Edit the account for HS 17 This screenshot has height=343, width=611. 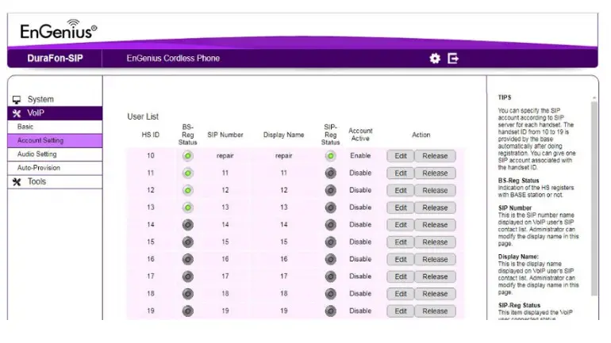[400, 276]
